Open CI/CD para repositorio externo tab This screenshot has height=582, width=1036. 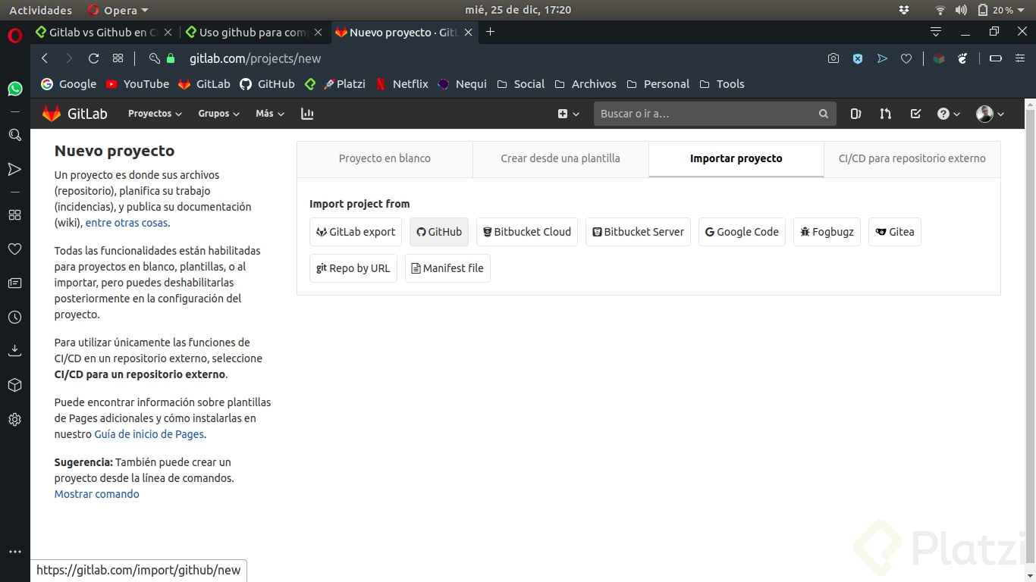coord(912,158)
